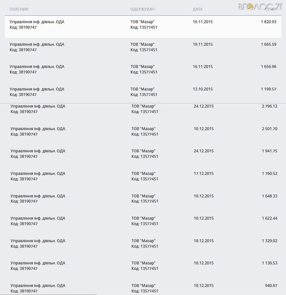Click the amount 1 656.96
Viewport: 286px width, 295px height.
click(x=269, y=67)
